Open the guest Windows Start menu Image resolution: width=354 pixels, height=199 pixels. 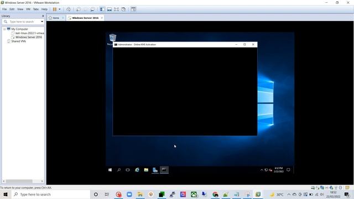coord(110,170)
